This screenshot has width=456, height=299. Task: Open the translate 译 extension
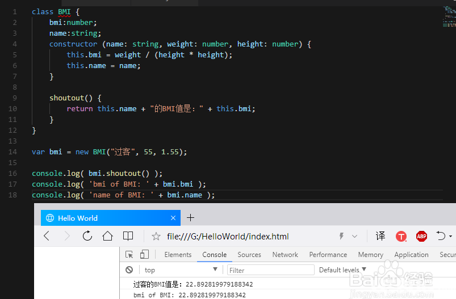pyautogui.click(x=380, y=236)
